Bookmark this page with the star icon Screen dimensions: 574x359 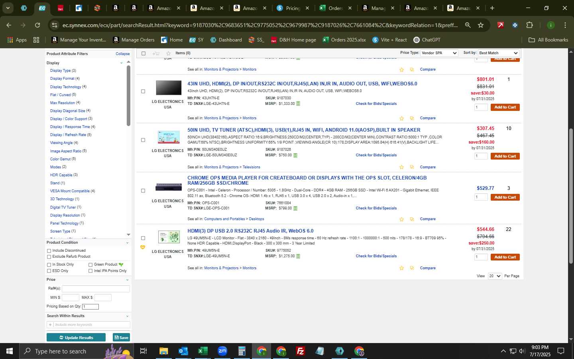(x=481, y=25)
